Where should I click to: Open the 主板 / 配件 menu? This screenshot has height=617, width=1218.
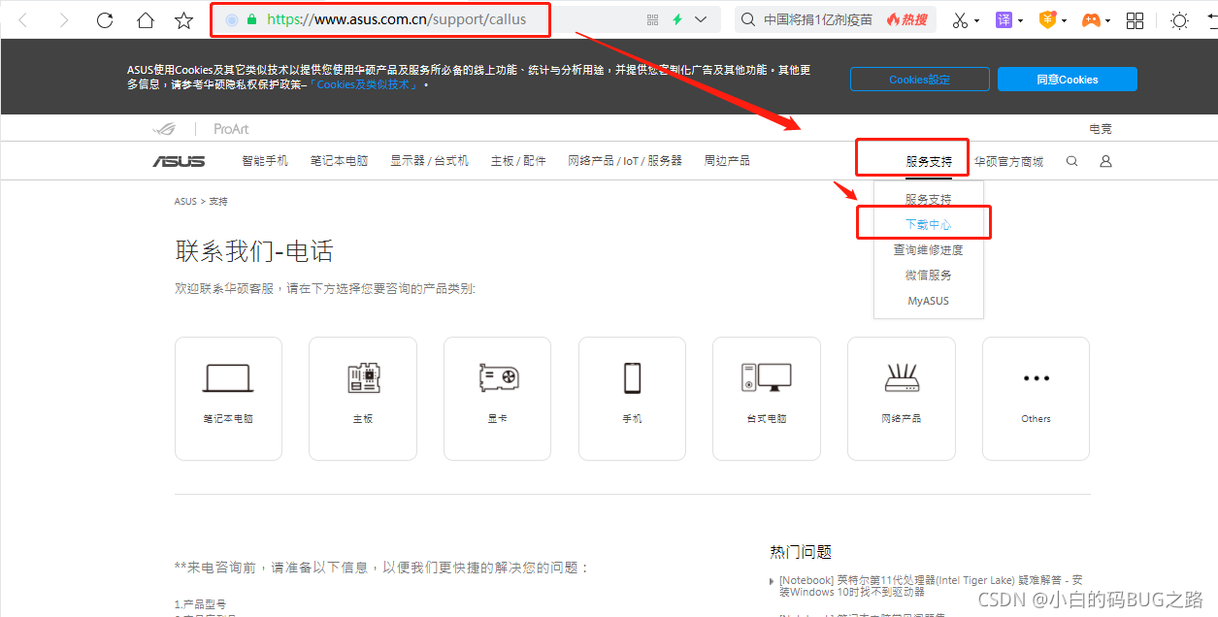coord(518,161)
